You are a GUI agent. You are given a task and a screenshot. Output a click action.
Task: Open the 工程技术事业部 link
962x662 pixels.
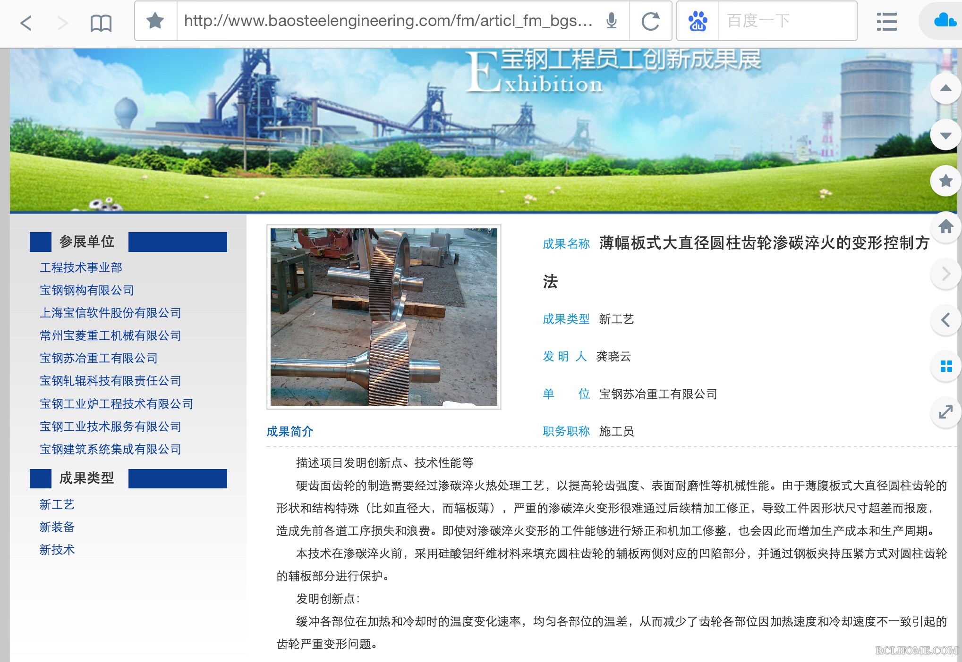[81, 268]
